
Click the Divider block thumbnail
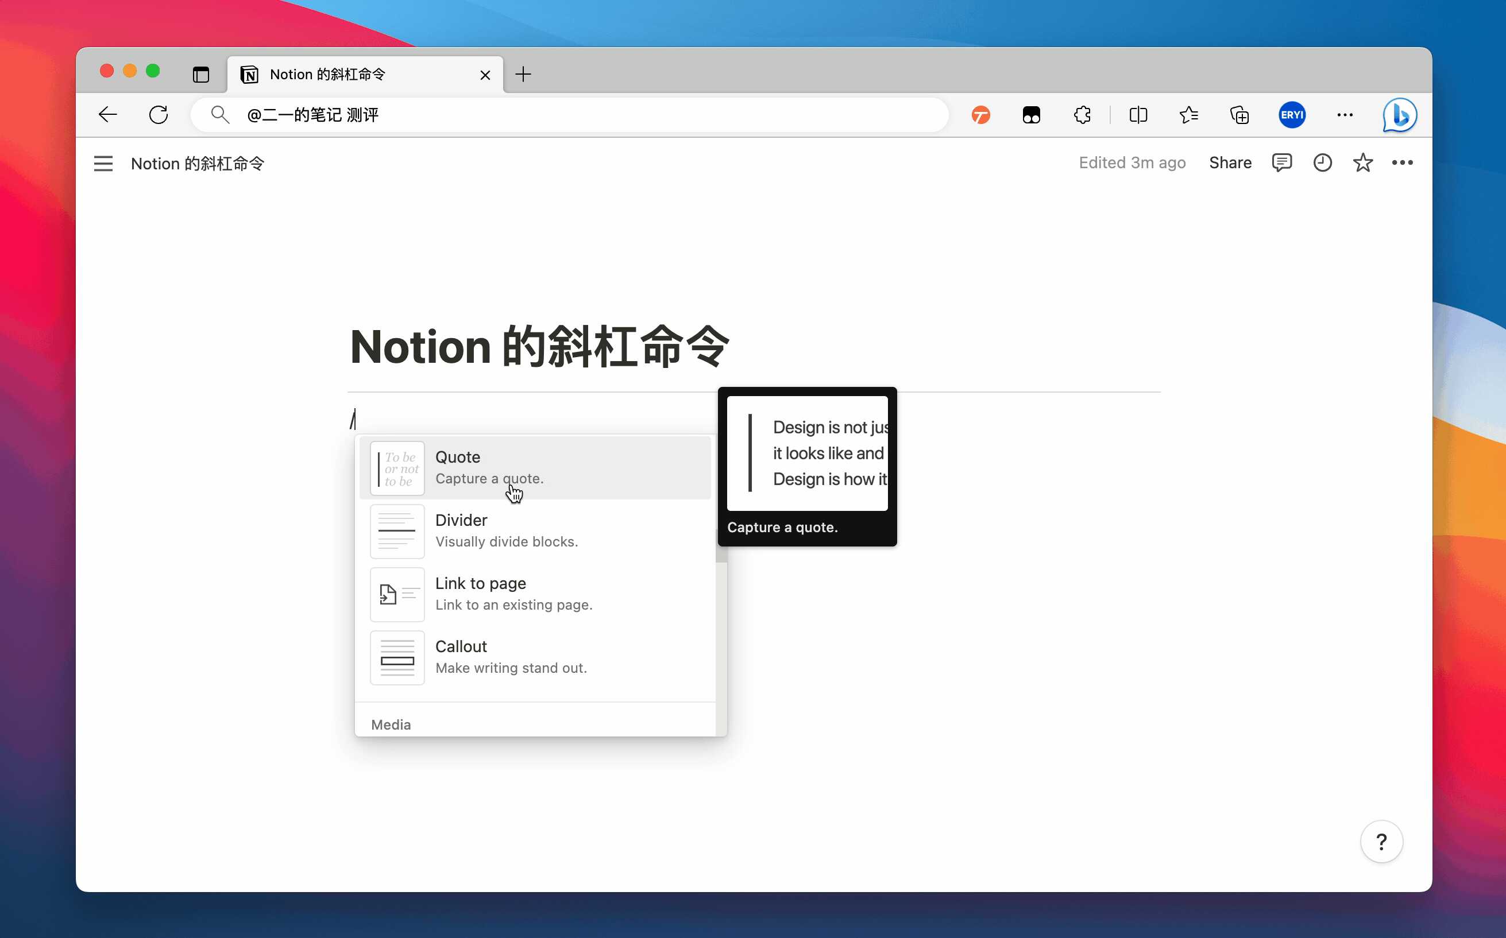pos(397,532)
